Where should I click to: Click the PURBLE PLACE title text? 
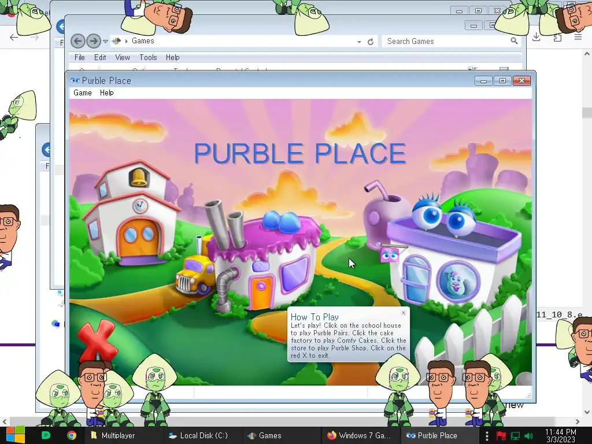(x=300, y=154)
